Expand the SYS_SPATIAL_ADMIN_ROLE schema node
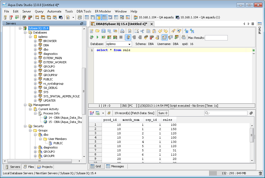 35,96
